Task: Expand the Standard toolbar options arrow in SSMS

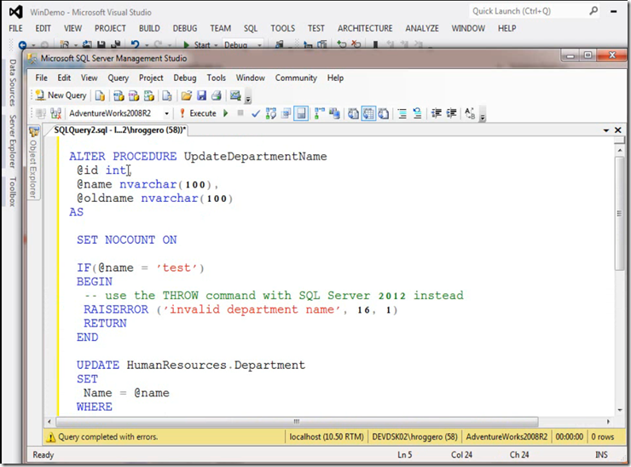Action: pos(248,99)
